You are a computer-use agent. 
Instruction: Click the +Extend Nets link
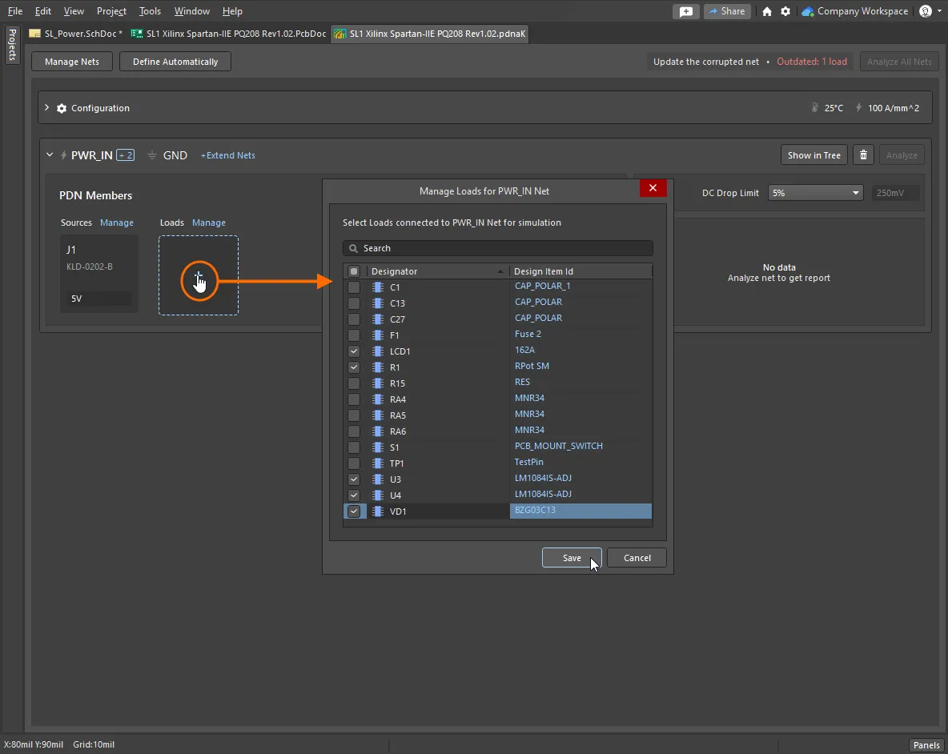[227, 155]
